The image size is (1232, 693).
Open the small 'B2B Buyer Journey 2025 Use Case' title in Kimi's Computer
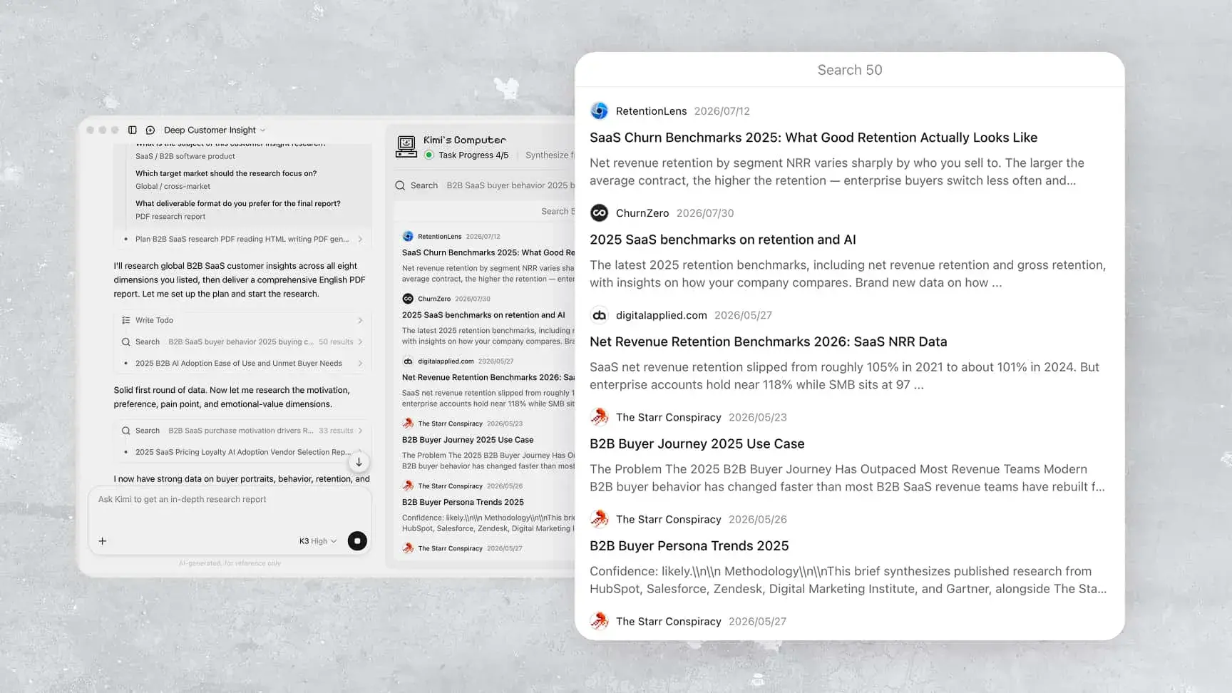tap(468, 440)
